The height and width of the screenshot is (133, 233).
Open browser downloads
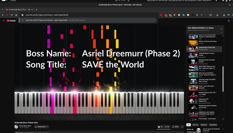(x=224, y=15)
